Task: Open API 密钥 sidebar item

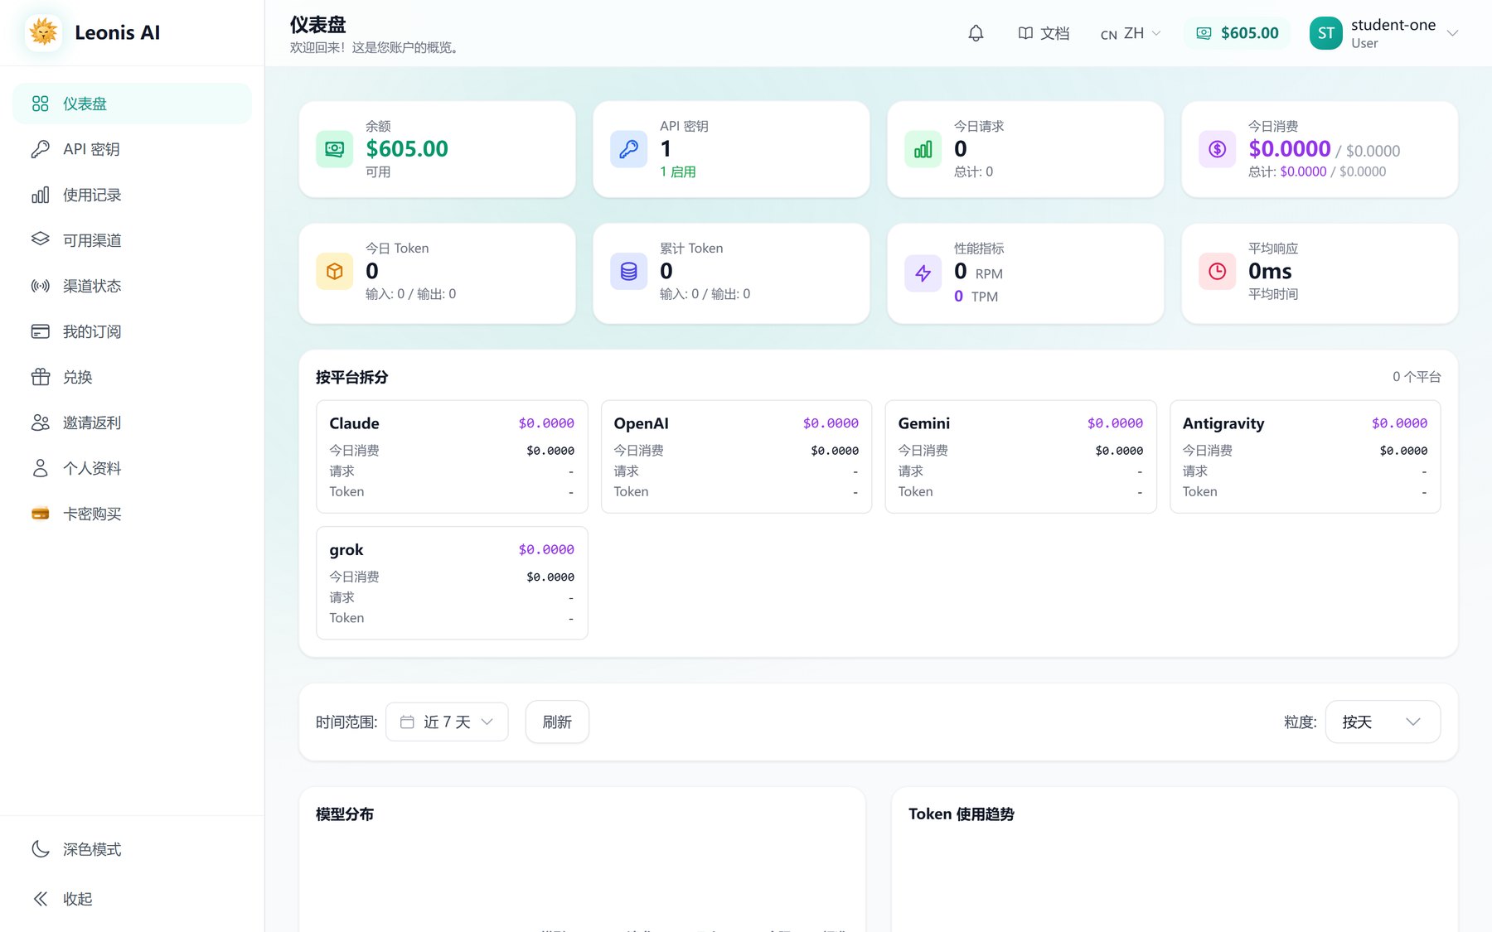Action: 132,149
